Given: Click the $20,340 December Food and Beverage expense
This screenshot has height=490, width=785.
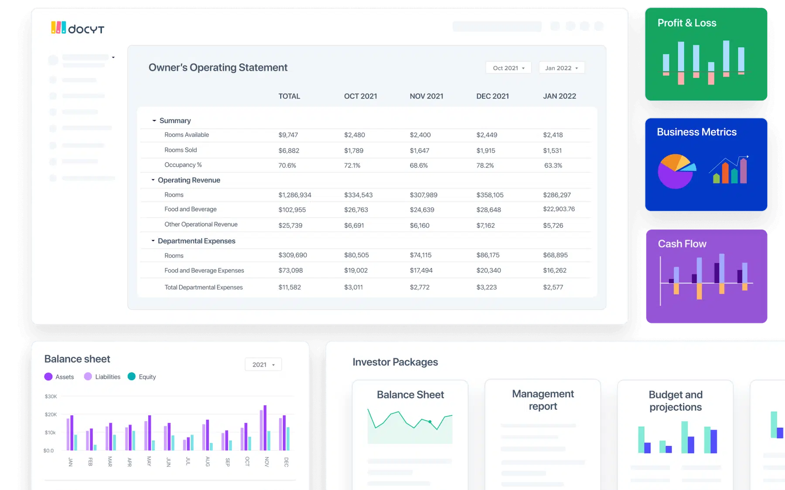Looking at the screenshot, I should pyautogui.click(x=489, y=270).
